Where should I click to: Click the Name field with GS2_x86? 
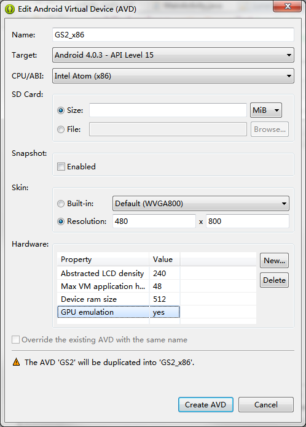[173, 35]
